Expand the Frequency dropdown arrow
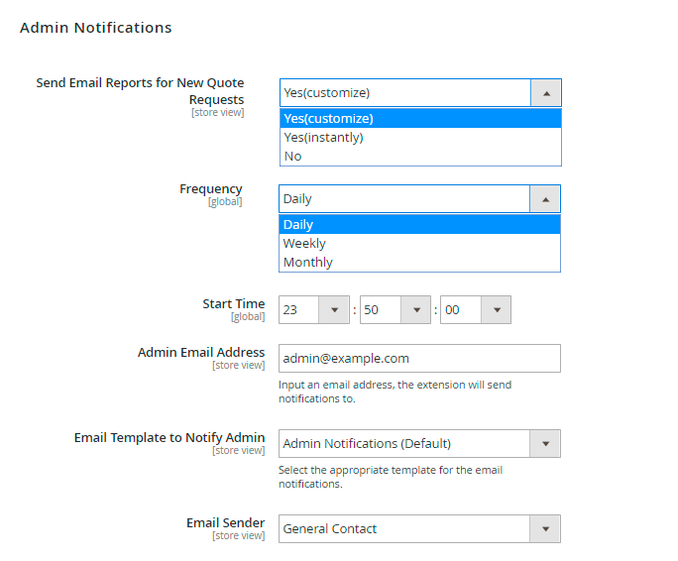 coord(545,199)
